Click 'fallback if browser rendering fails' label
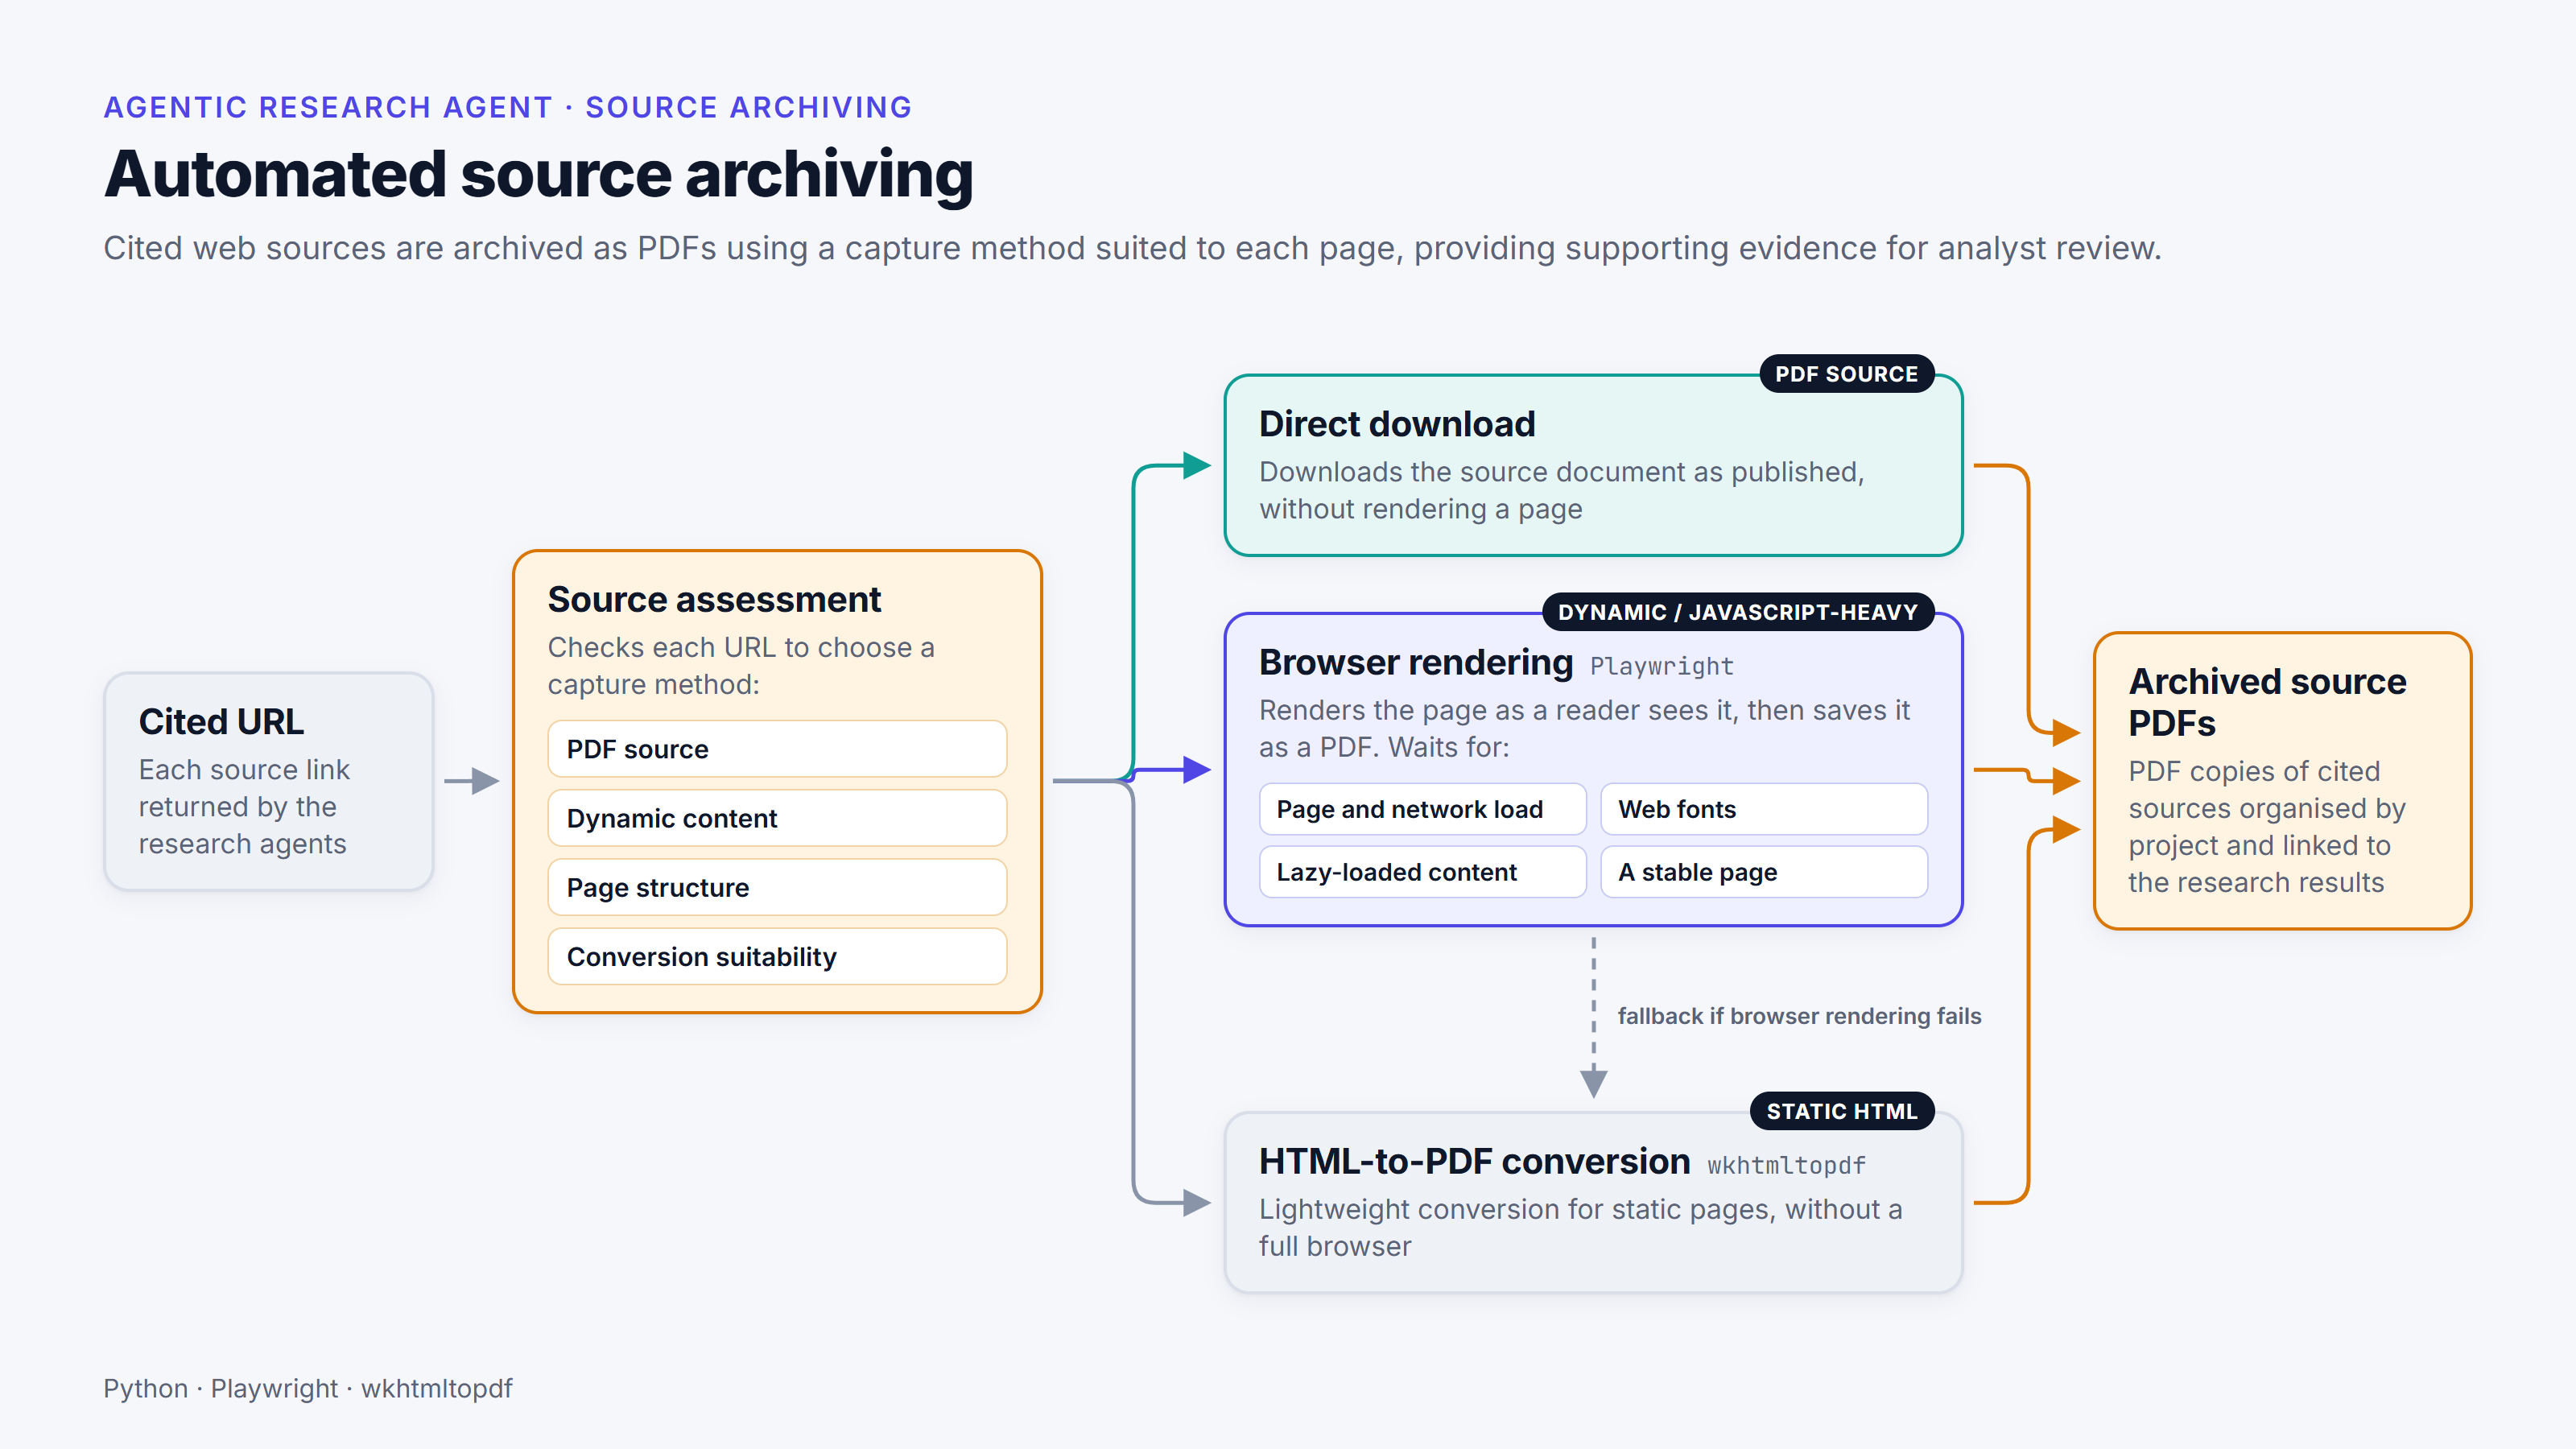Image resolution: width=2576 pixels, height=1449 pixels. pos(1799,1016)
